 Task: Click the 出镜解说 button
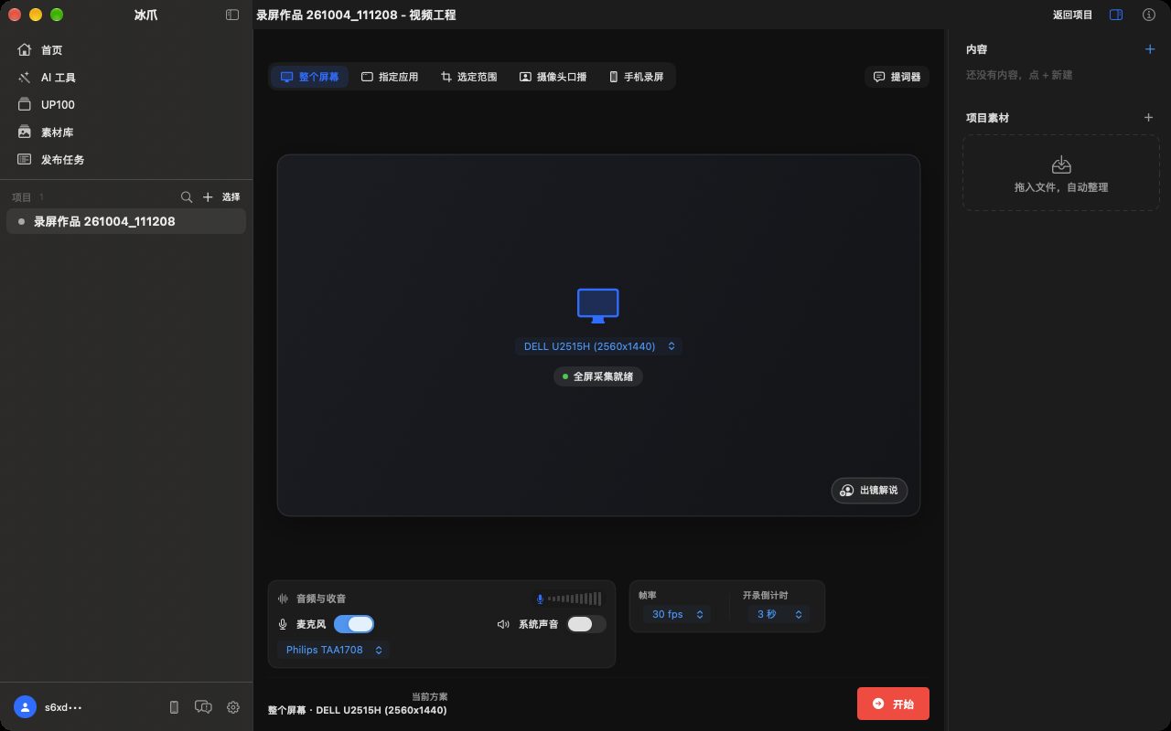tap(869, 491)
